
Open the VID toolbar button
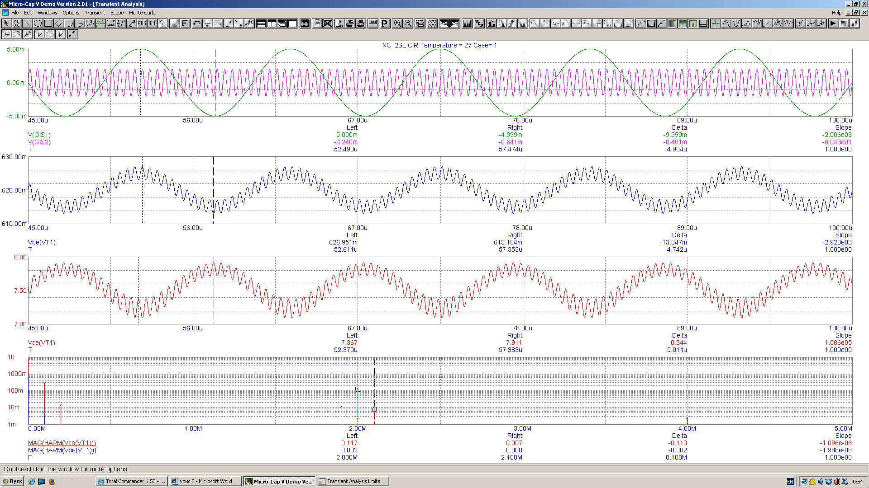(479, 23)
